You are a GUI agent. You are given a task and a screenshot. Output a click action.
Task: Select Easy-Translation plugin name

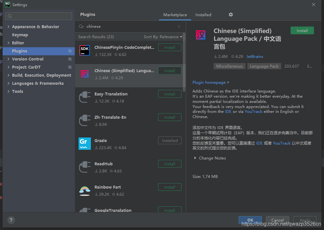[111, 94]
